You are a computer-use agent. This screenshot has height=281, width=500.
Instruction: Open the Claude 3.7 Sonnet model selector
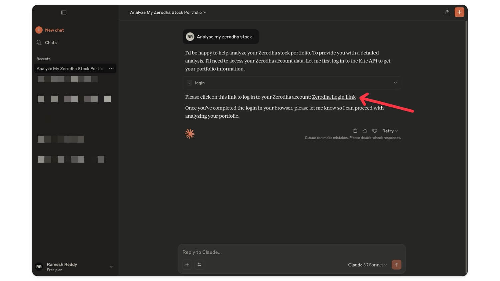(x=367, y=265)
